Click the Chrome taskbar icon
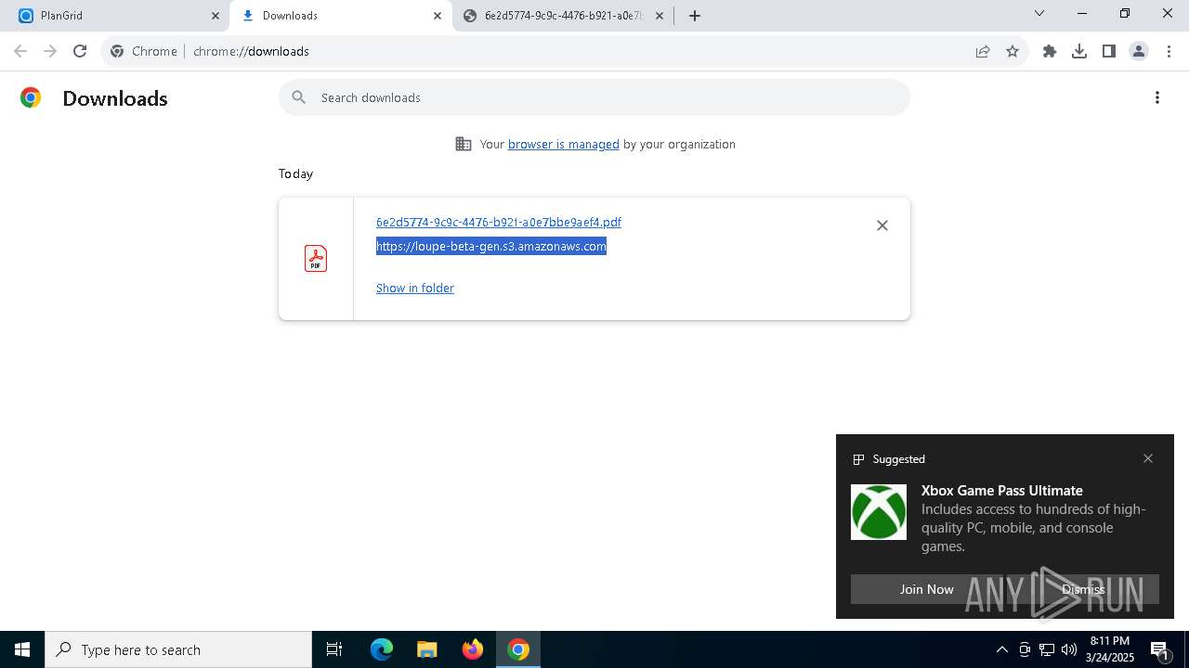This screenshot has height=668, width=1189. (x=518, y=649)
